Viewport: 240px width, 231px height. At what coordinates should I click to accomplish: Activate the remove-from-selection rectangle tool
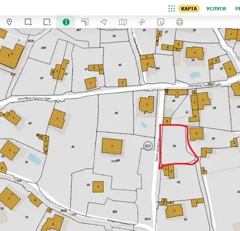pyautogui.click(x=47, y=22)
